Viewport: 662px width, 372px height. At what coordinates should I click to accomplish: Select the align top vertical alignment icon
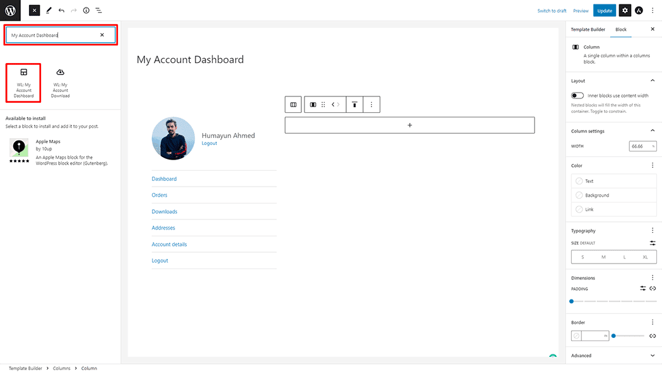point(354,105)
